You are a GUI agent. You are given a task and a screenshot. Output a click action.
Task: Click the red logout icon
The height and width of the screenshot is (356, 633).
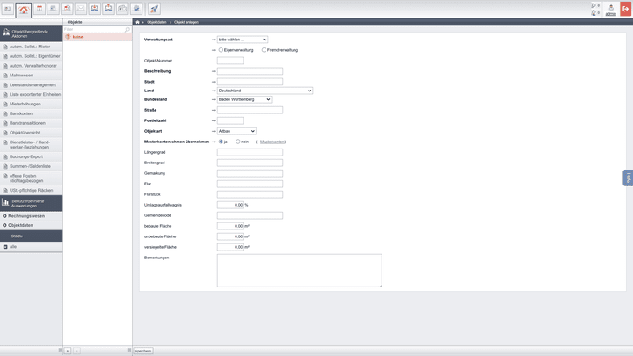[x=625, y=9]
